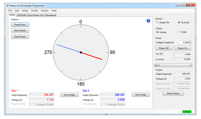
Task: Switch to the Operational tab
Action: (51, 15)
